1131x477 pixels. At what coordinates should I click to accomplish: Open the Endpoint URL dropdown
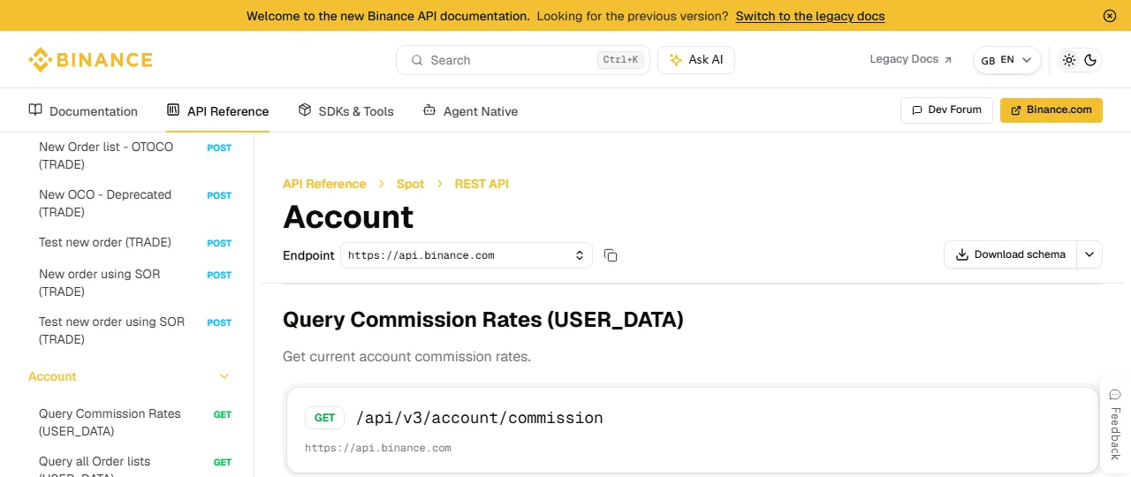coord(467,255)
